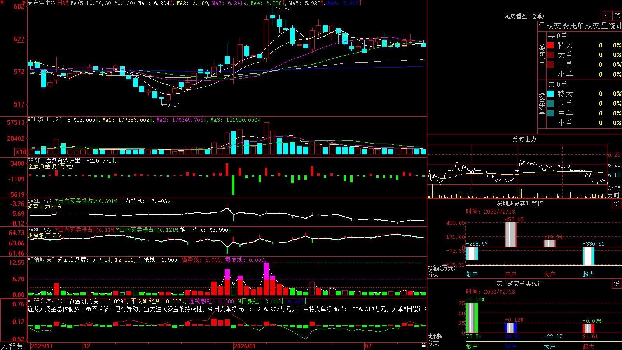The width and height of the screenshot is (622, 350).
Task: Open 设 settings for 深圳超赢实时监控
Action: [617, 203]
